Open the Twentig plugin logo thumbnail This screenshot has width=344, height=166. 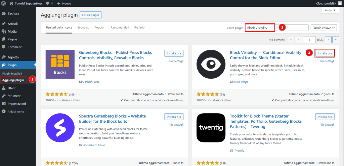coord(211,128)
